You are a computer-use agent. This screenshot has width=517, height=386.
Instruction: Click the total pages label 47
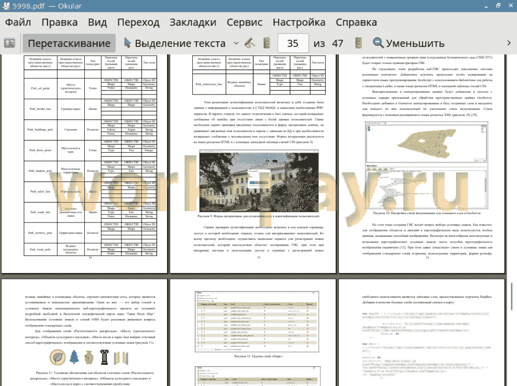337,43
